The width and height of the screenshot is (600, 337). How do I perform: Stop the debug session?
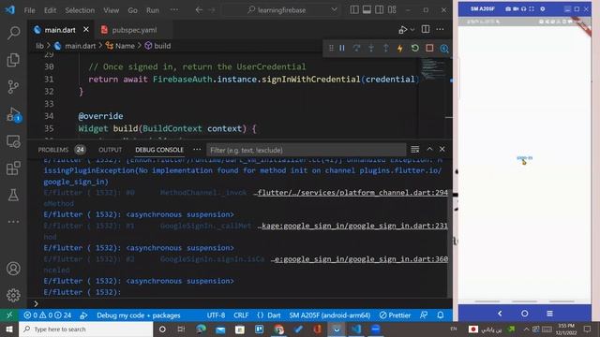coord(429,48)
